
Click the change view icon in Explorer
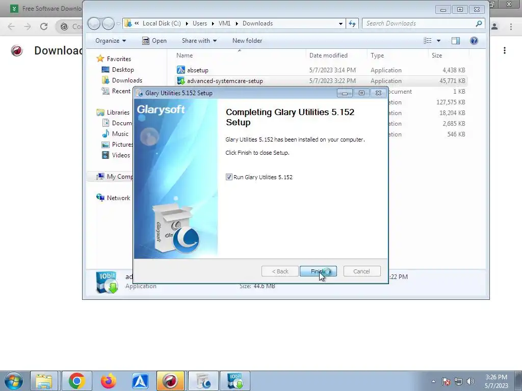pos(428,41)
